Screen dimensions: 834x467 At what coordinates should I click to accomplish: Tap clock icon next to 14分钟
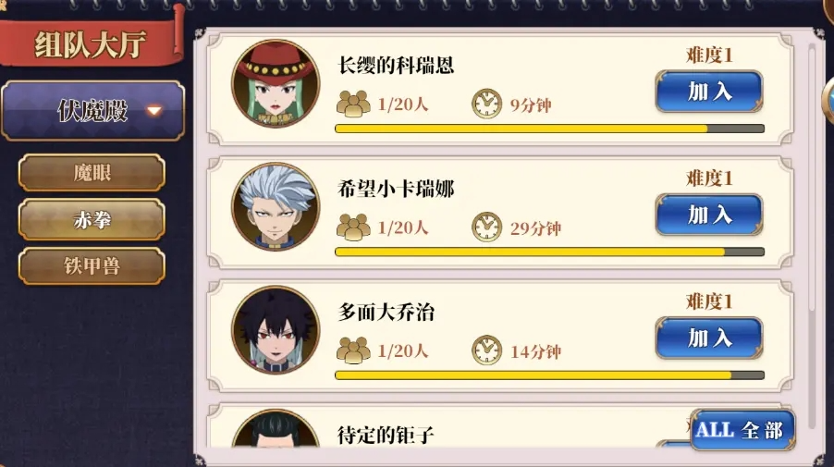coord(486,350)
